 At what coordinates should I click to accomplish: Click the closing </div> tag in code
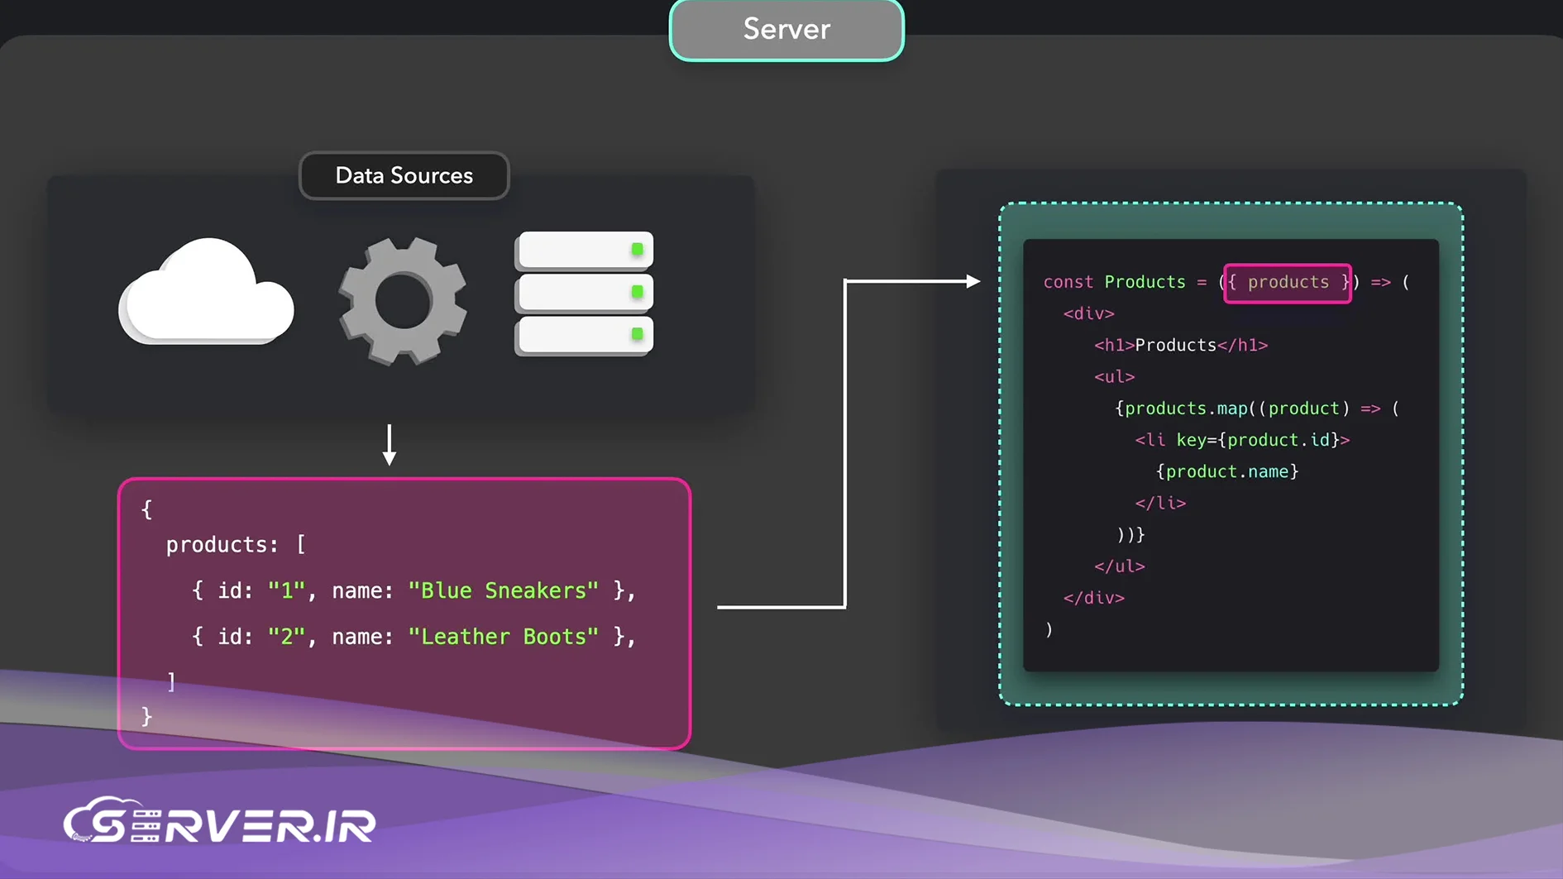[1093, 598]
